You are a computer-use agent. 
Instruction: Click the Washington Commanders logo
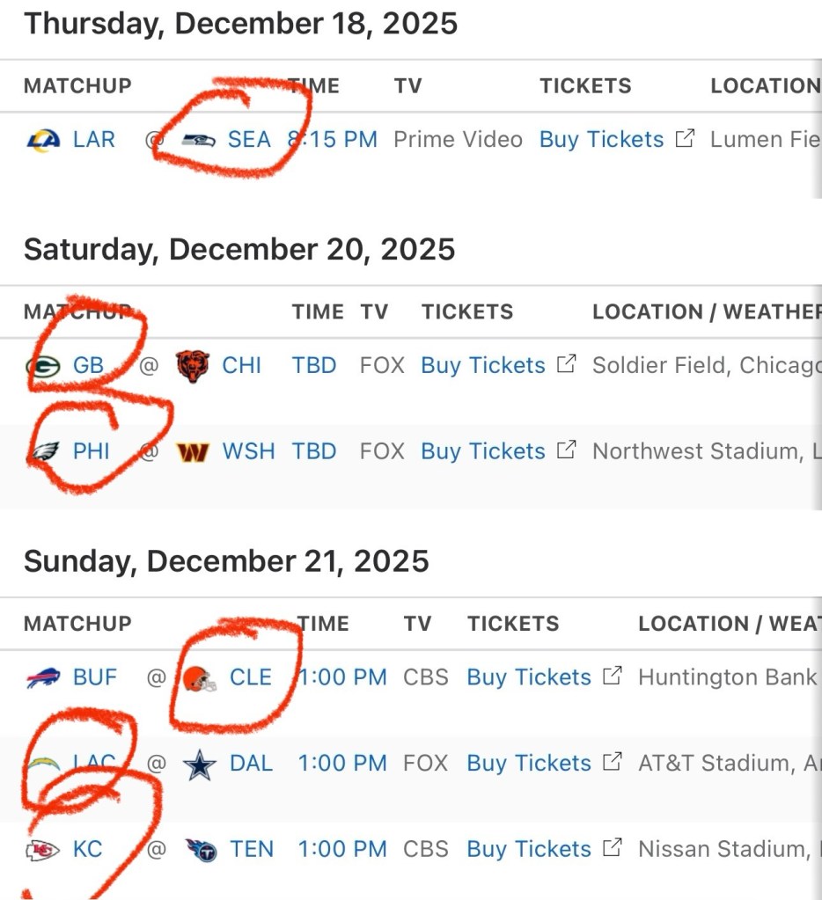click(193, 451)
